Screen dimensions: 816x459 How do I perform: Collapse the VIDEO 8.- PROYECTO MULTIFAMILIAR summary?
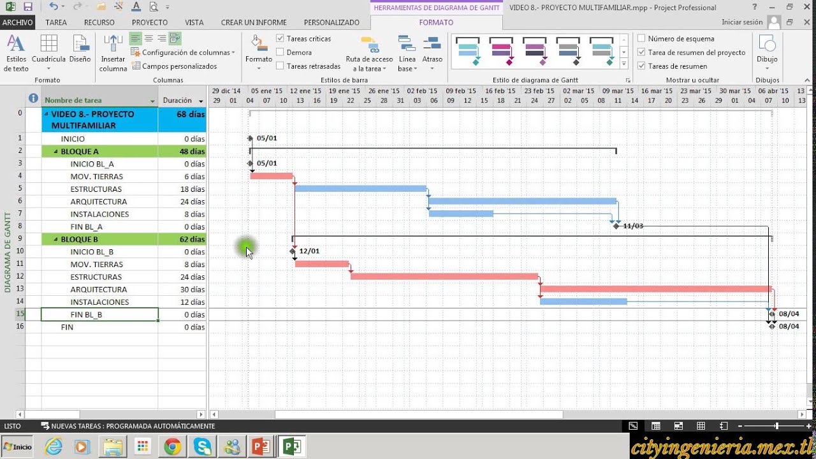pos(46,114)
